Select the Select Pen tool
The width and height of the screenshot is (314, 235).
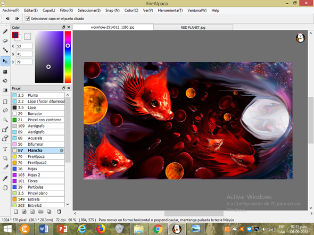[x=5, y=129]
